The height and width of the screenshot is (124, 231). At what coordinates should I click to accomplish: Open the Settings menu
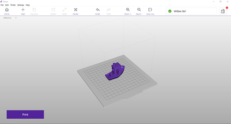coord(20,5)
